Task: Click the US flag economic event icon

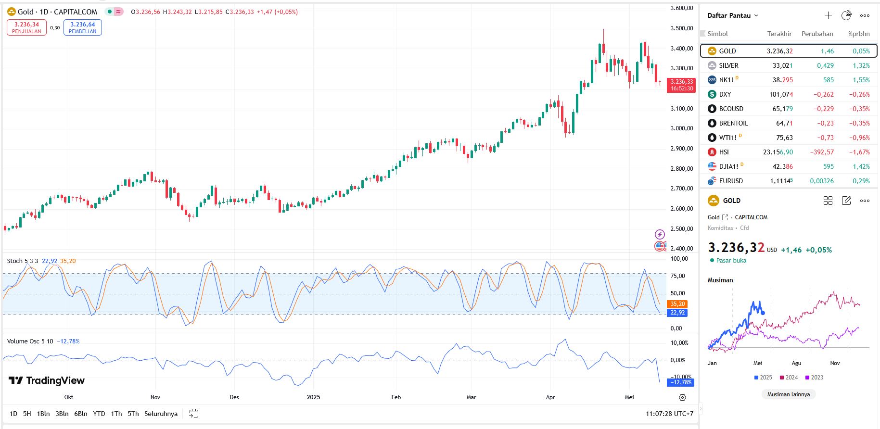Action: [660, 246]
